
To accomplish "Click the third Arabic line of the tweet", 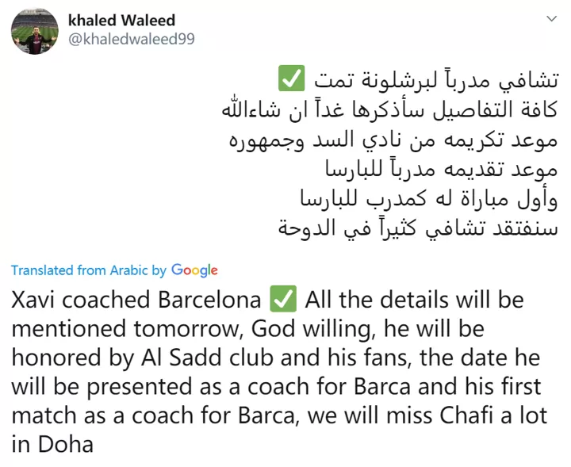I will pos(393,139).
